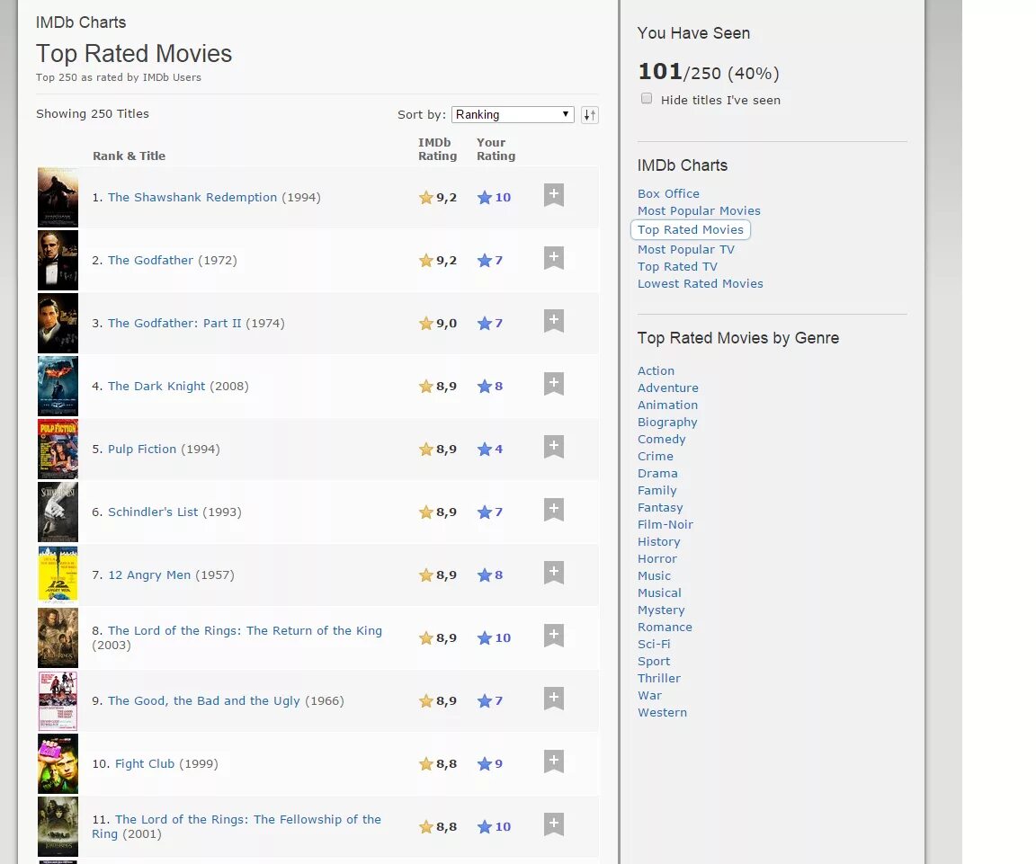The height and width of the screenshot is (864, 1036).
Task: Click your rating star for Fellowship of the Ring
Action: [x=495, y=826]
